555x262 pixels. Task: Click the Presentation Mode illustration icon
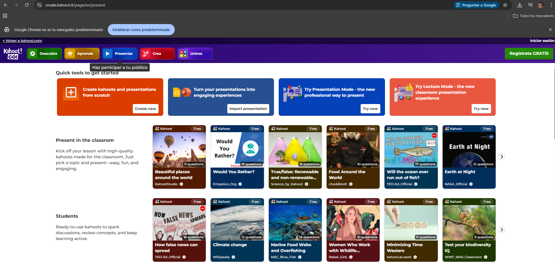(292, 93)
